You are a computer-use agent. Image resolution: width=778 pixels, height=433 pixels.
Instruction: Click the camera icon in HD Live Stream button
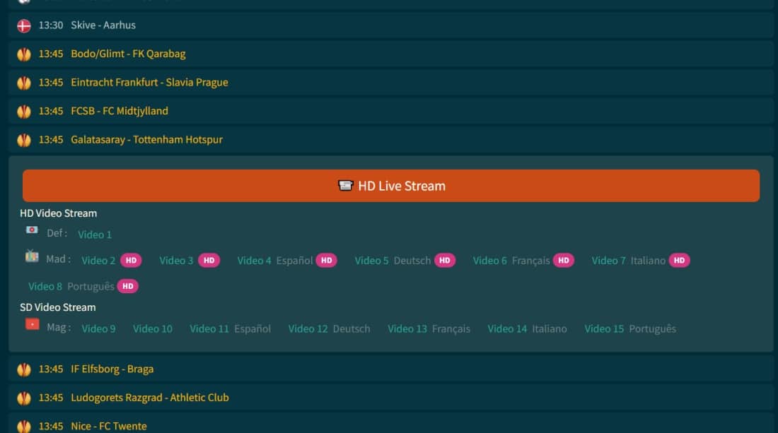coord(345,186)
